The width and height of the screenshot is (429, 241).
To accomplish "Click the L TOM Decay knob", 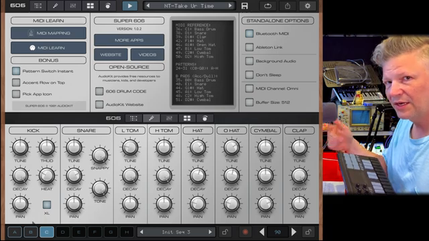I will (x=130, y=175).
